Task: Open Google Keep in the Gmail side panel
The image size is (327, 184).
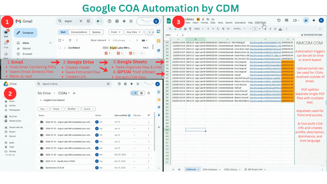Action: (158, 41)
